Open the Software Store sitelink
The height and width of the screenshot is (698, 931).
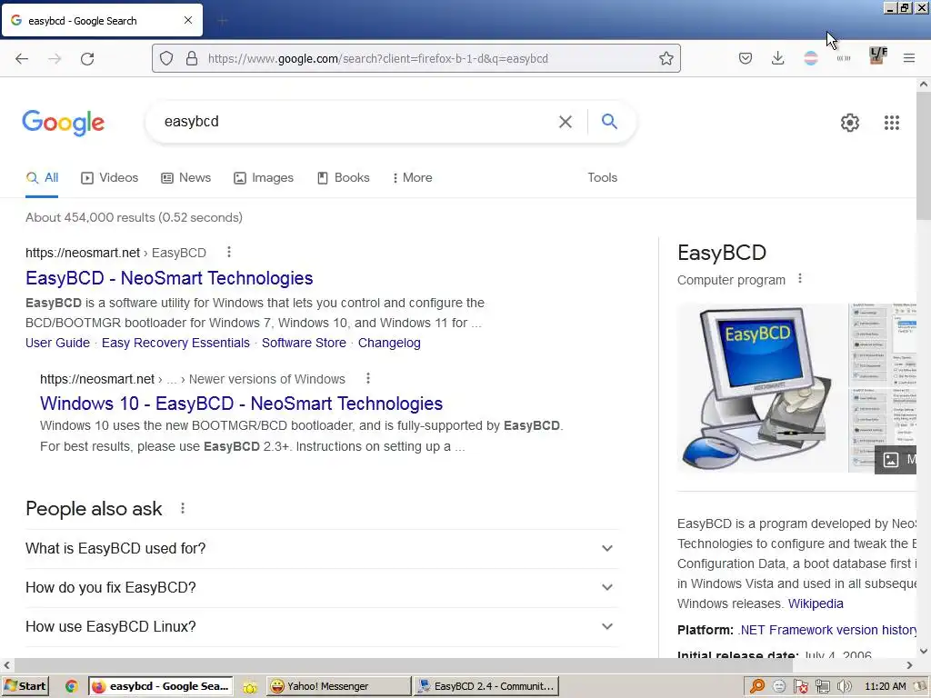coord(304,343)
